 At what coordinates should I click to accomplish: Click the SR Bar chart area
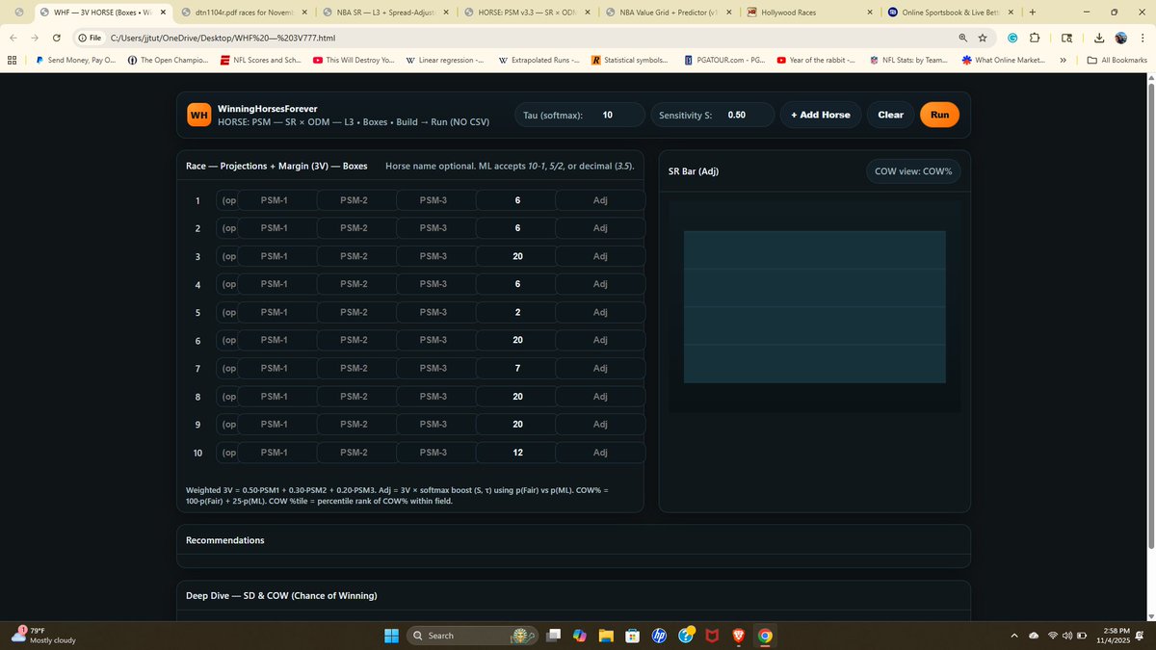tap(814, 306)
